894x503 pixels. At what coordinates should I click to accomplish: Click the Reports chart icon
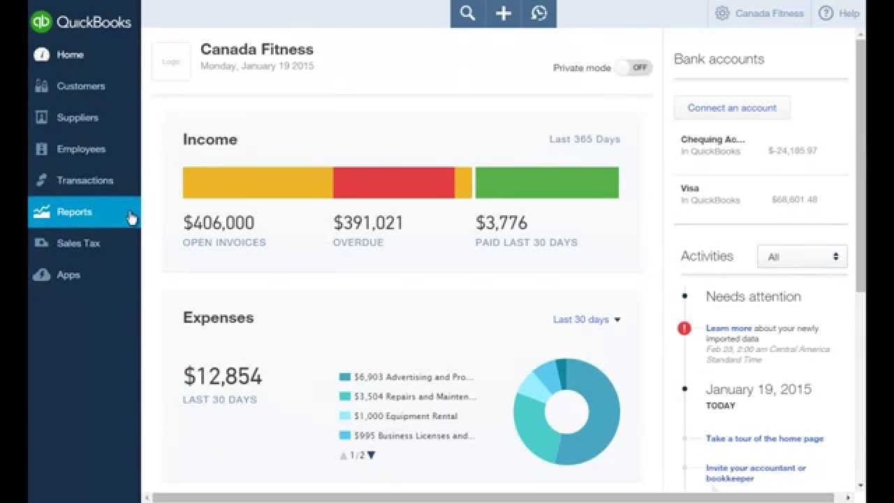point(42,212)
